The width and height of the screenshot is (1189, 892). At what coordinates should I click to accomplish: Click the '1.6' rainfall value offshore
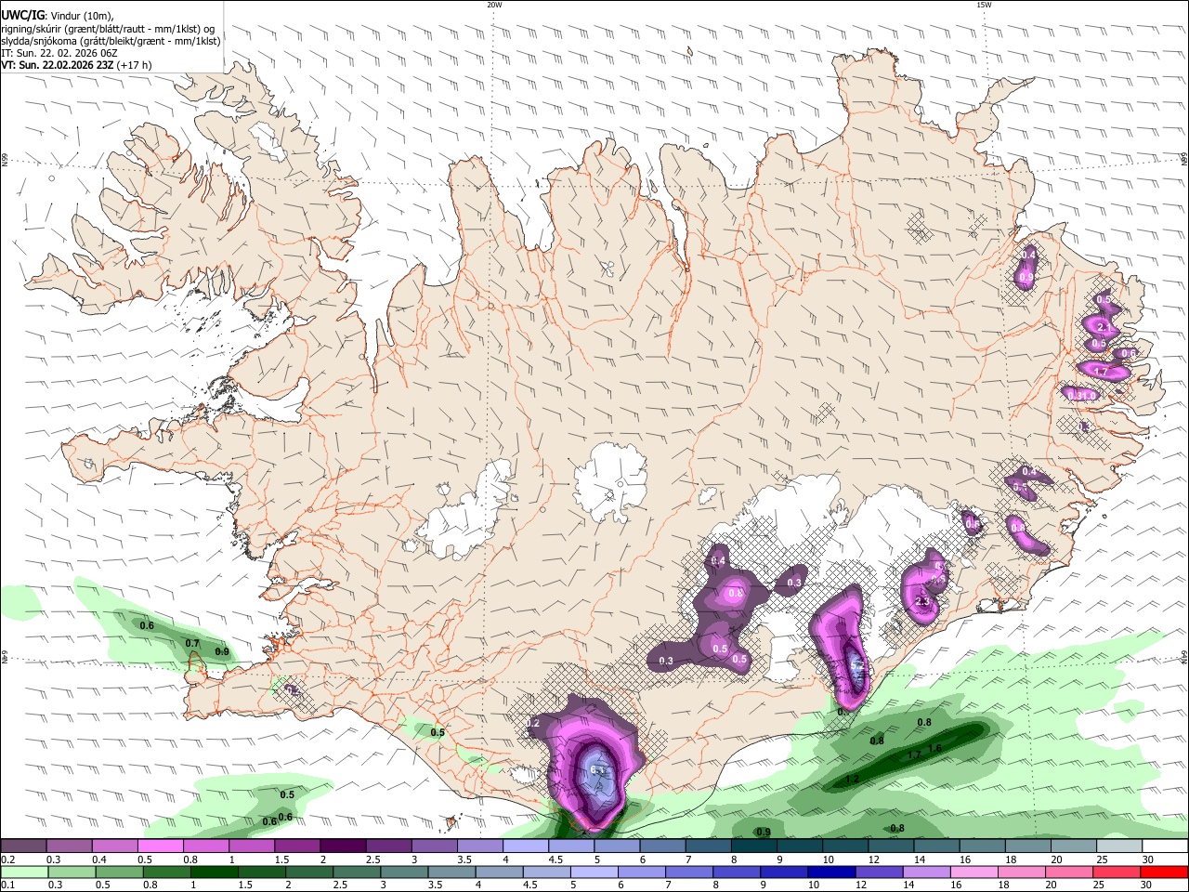pyautogui.click(x=935, y=748)
